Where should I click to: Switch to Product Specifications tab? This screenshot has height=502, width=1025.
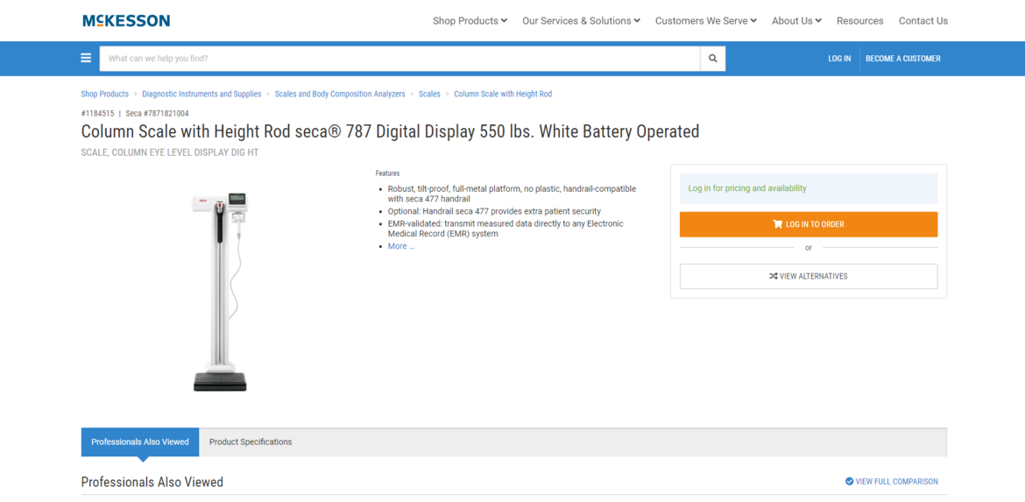click(x=251, y=442)
